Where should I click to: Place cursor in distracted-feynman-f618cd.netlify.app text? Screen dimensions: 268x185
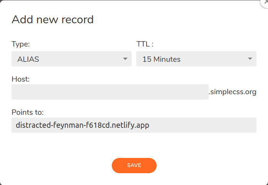click(x=82, y=125)
